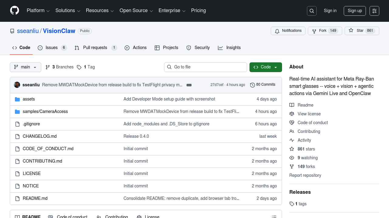Viewport: 389px width, 218px height.
Task: Open the CHANGELOG.md file
Action: point(40,136)
